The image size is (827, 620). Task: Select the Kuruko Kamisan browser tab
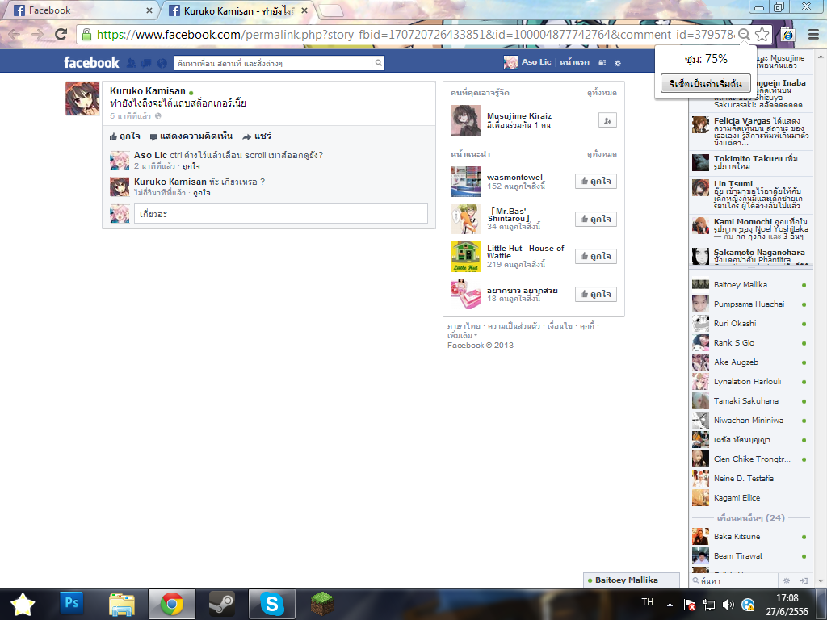(x=238, y=10)
